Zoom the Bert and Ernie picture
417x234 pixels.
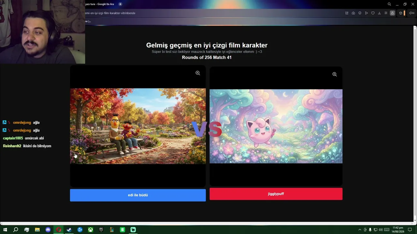[198, 73]
